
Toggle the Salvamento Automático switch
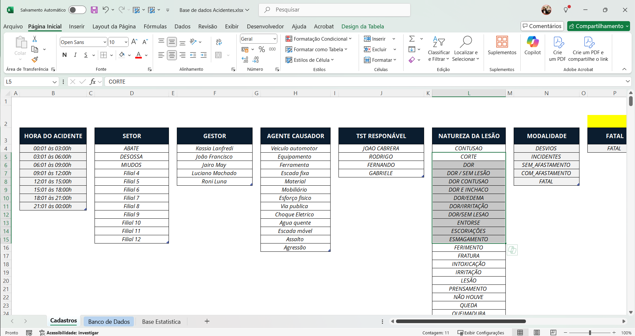pyautogui.click(x=77, y=10)
